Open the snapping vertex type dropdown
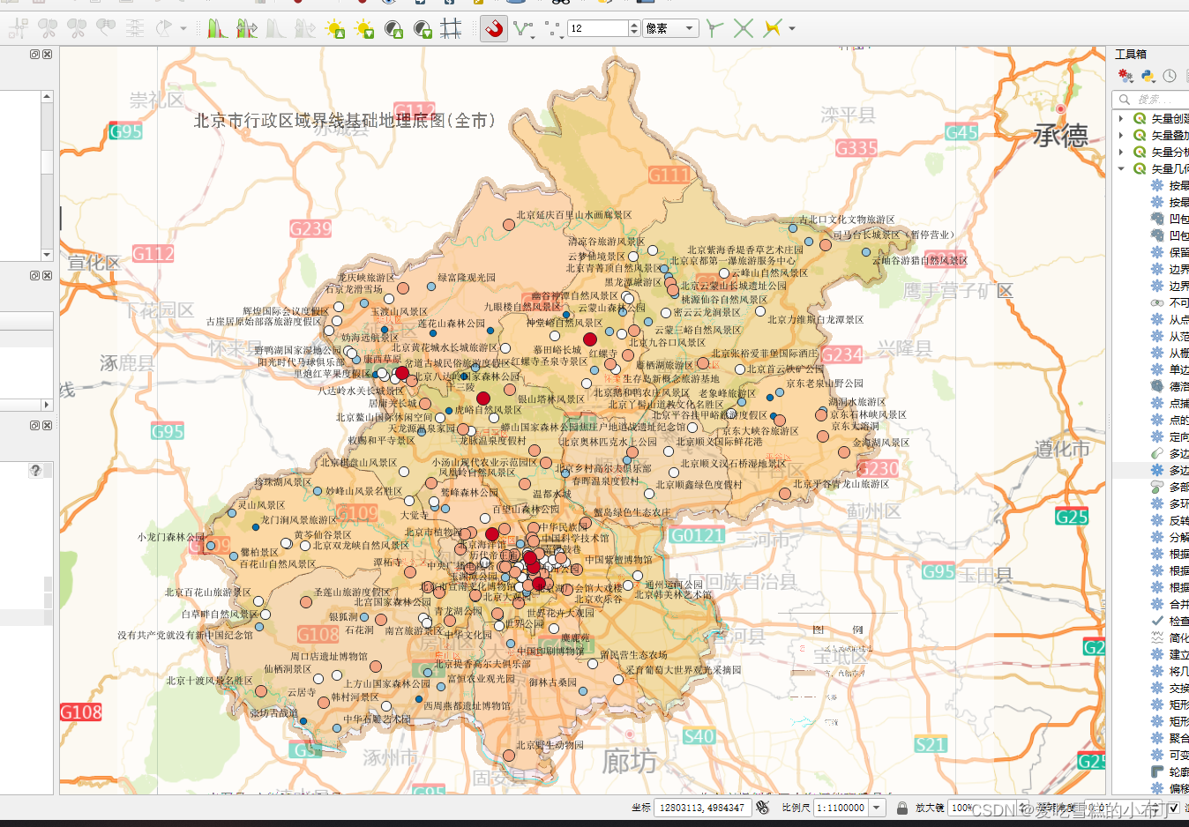Image resolution: width=1189 pixels, height=827 pixels. 524,29
